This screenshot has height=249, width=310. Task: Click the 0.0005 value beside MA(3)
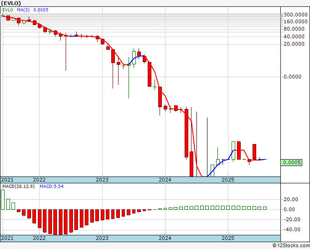click(41, 10)
